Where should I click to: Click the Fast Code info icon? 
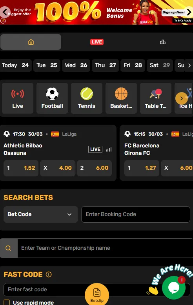49,274
